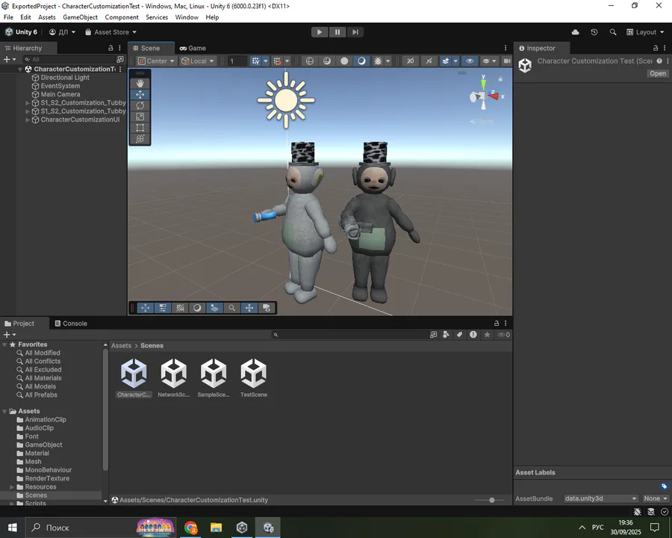
Task: Toggle snap increment button
Action: [277, 61]
